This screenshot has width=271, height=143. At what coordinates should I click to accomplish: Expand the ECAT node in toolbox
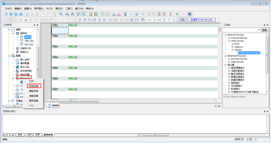click(x=233, y=44)
